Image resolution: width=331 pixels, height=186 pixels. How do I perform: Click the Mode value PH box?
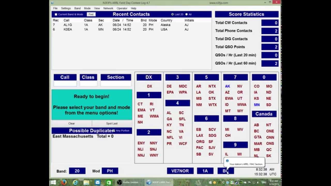(x=110, y=171)
